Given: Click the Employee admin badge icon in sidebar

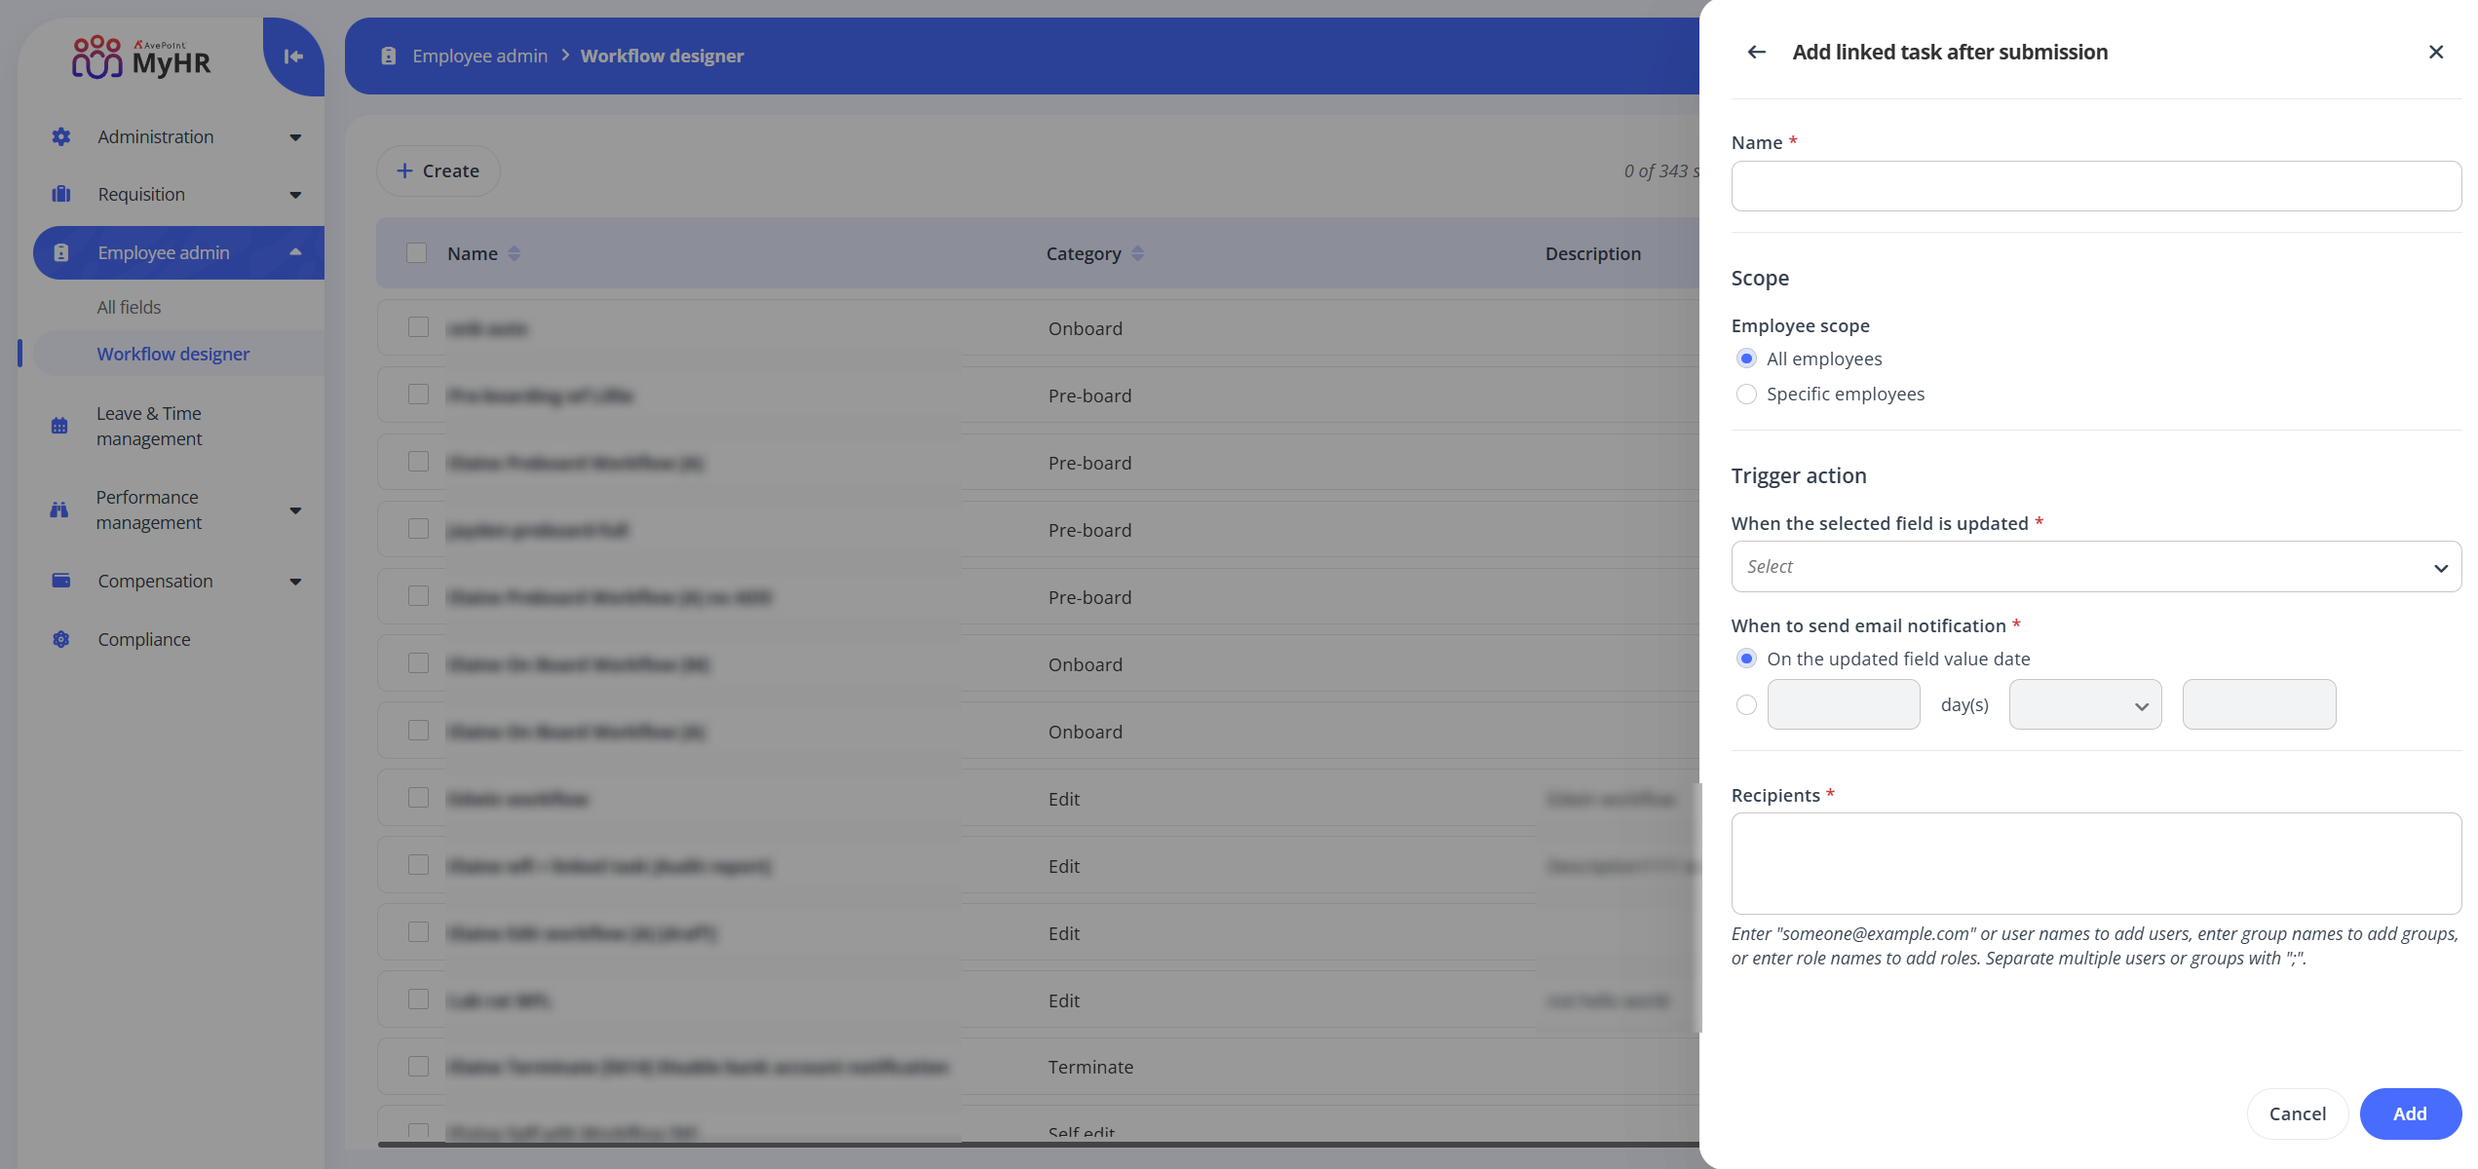Looking at the screenshot, I should [x=61, y=252].
